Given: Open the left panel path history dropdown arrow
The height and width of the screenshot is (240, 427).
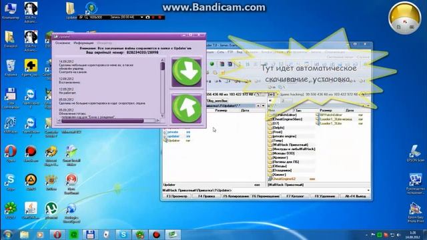Looking at the screenshot, I should (x=263, y=105).
